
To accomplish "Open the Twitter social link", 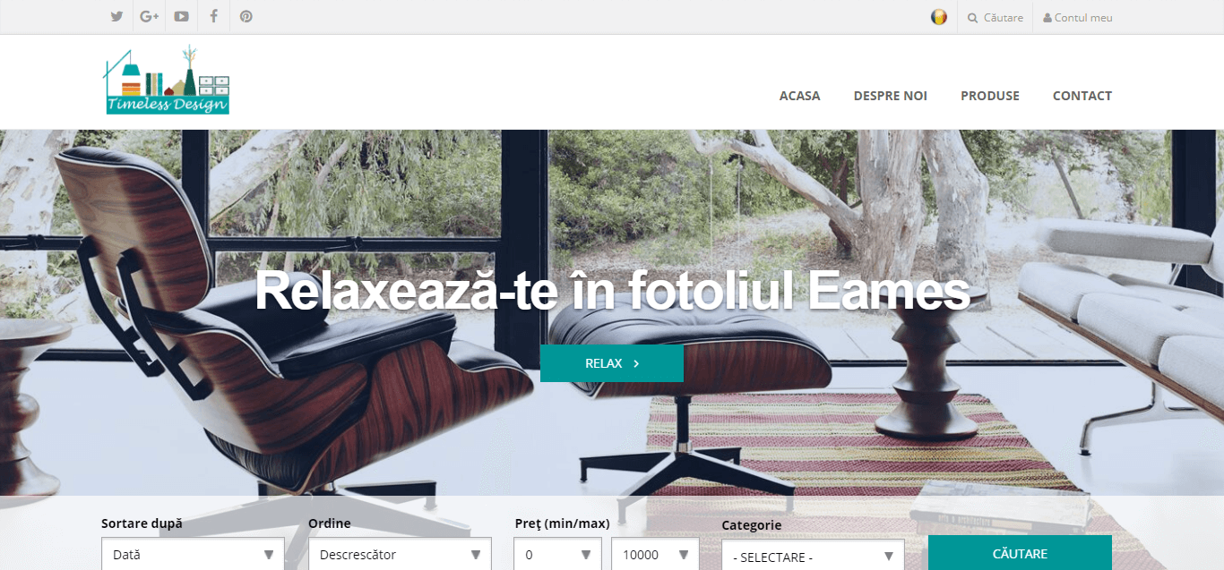I will click(x=116, y=17).
